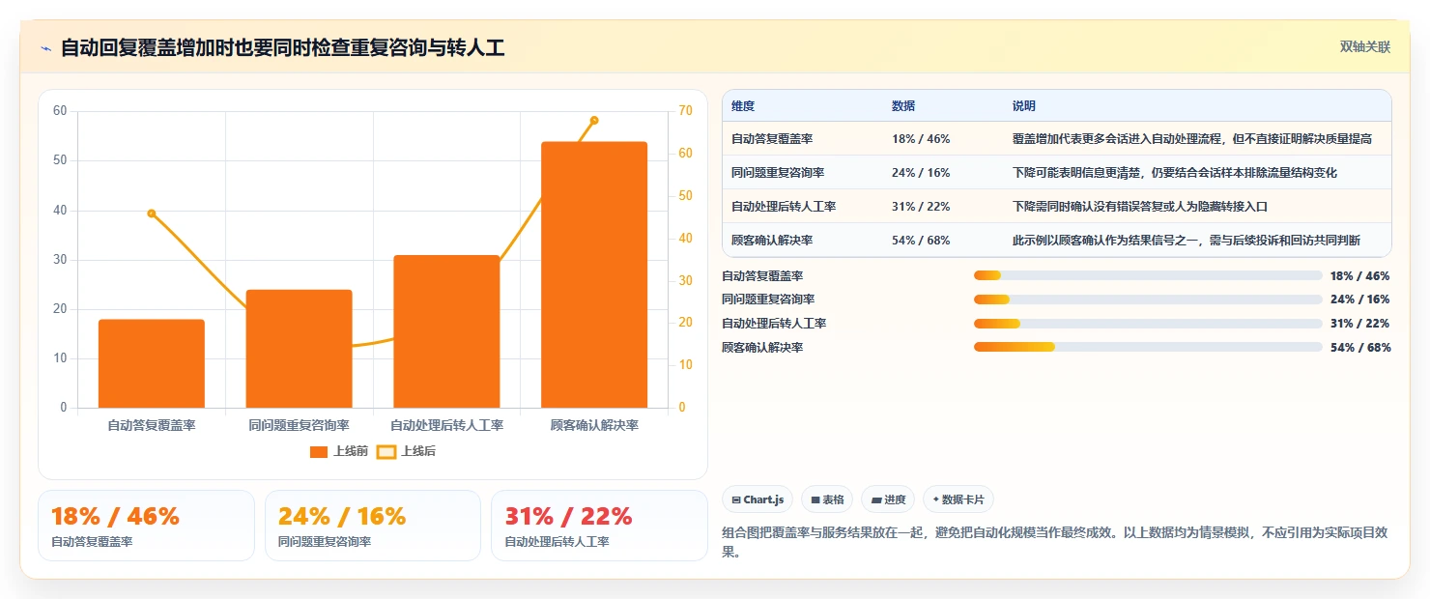Toggle the 上线前 dataset in chart legend
Viewport: 1430px width, 599px height.
338,451
